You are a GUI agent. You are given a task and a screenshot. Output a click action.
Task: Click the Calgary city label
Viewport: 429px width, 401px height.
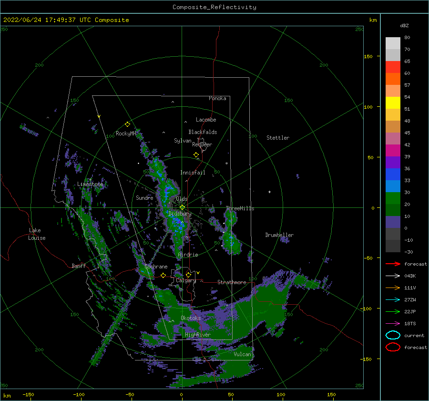coord(186,280)
